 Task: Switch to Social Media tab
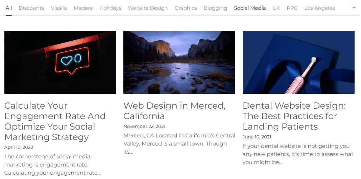pos(250,8)
